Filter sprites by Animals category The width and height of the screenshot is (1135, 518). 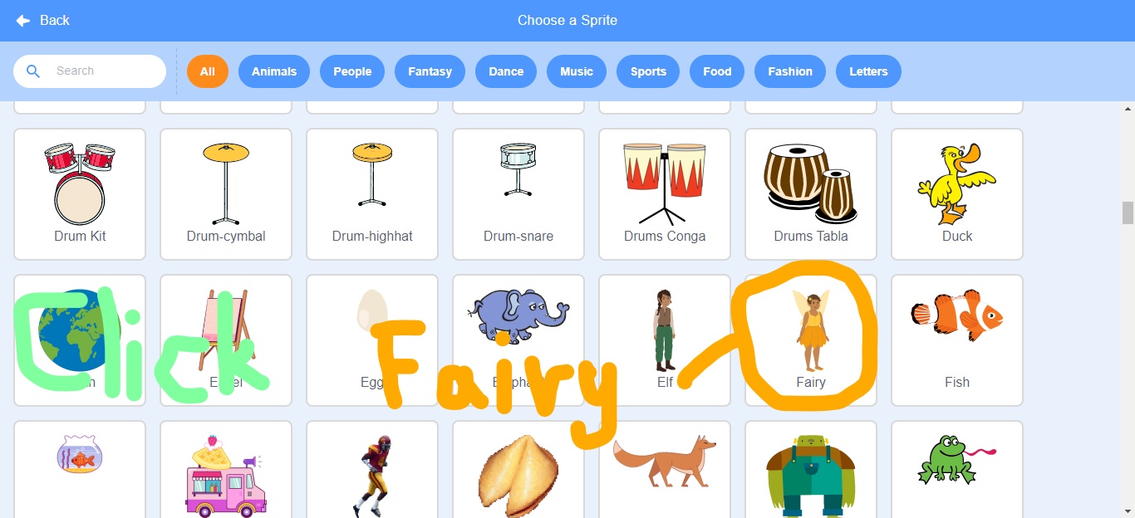click(x=274, y=71)
